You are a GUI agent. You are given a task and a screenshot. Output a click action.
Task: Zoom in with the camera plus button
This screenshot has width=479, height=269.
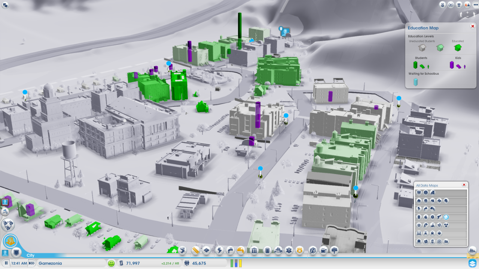tap(467, 12)
